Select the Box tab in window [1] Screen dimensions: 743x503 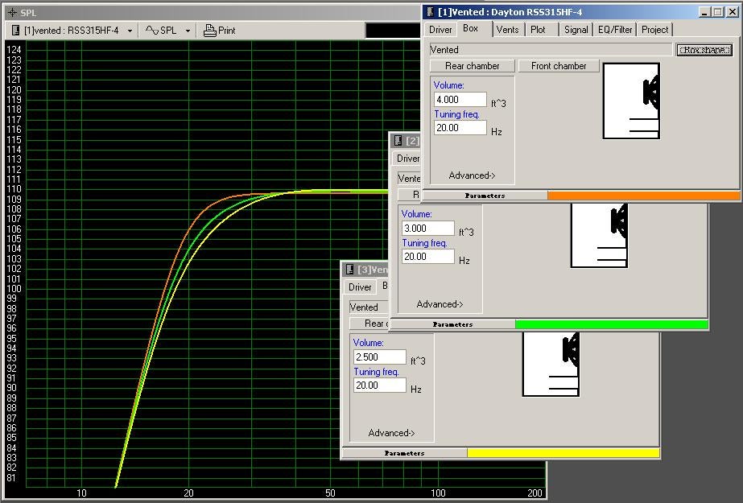471,28
